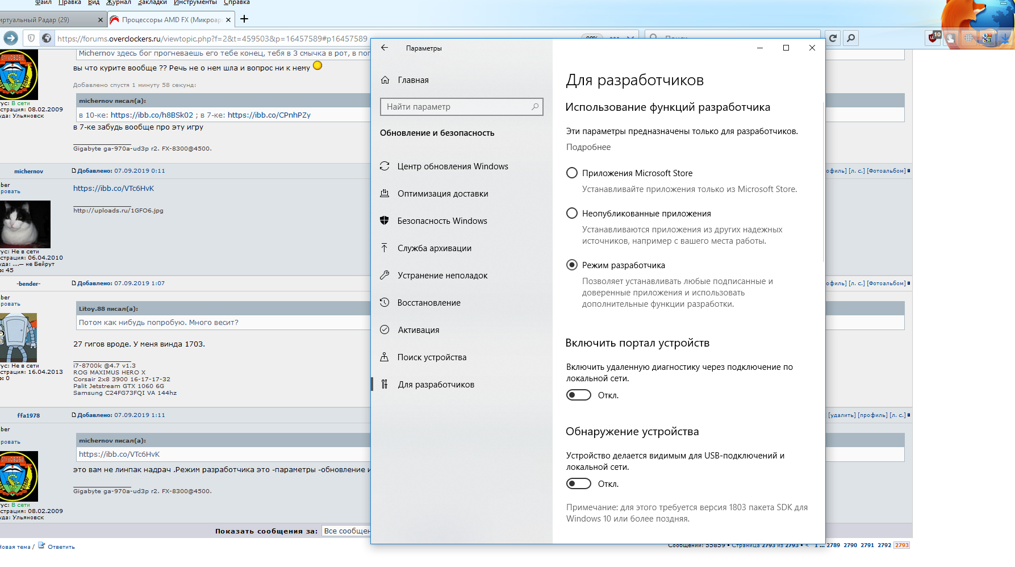Screen dimensions: 1015x567
Task: Open ibb.co/CPnhPZy link in forum quote
Action: click(x=269, y=115)
